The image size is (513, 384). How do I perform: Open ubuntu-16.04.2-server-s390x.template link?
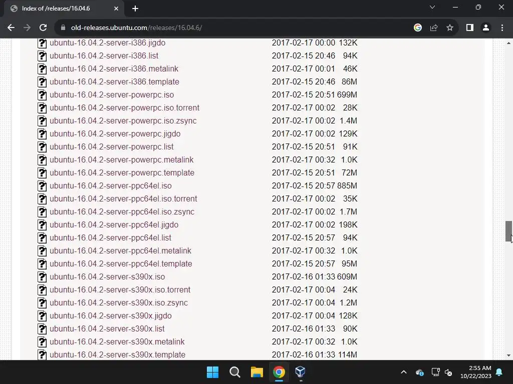point(117,354)
